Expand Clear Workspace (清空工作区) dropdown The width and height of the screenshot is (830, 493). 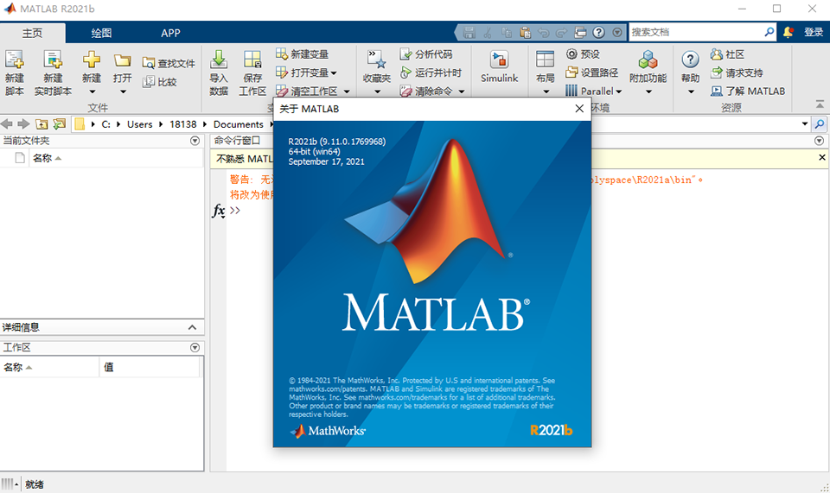[x=347, y=92]
